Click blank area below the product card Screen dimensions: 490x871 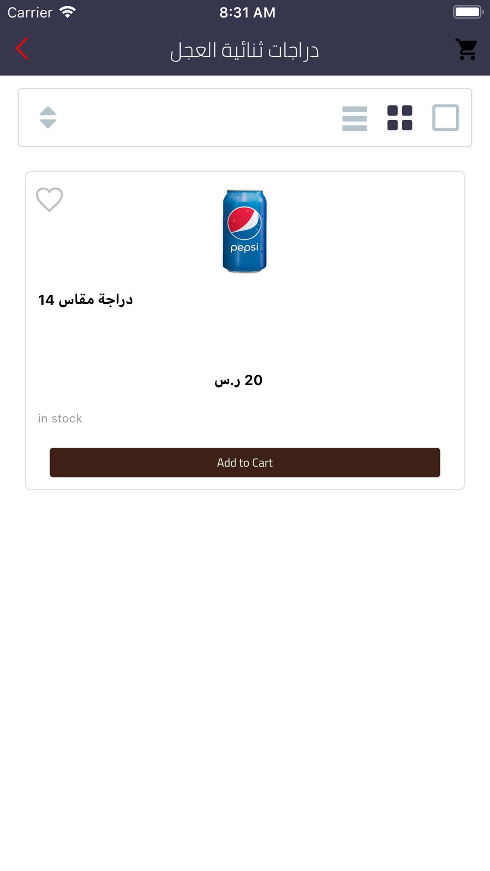tap(245, 661)
